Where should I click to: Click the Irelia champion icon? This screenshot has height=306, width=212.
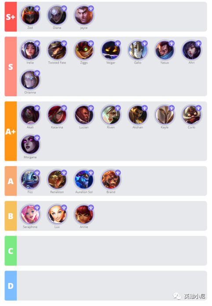pos(30,50)
